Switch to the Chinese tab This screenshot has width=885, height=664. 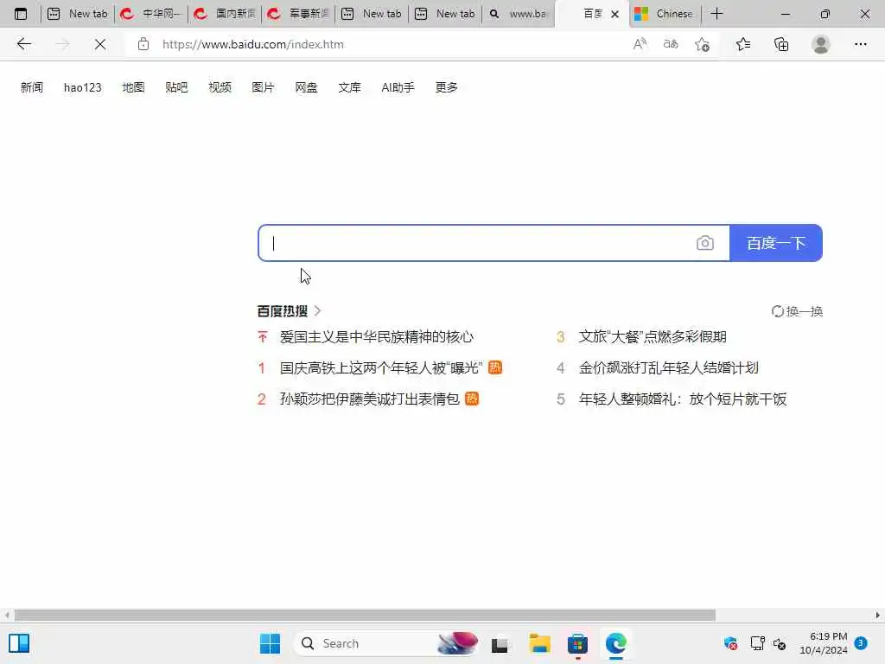tap(665, 14)
